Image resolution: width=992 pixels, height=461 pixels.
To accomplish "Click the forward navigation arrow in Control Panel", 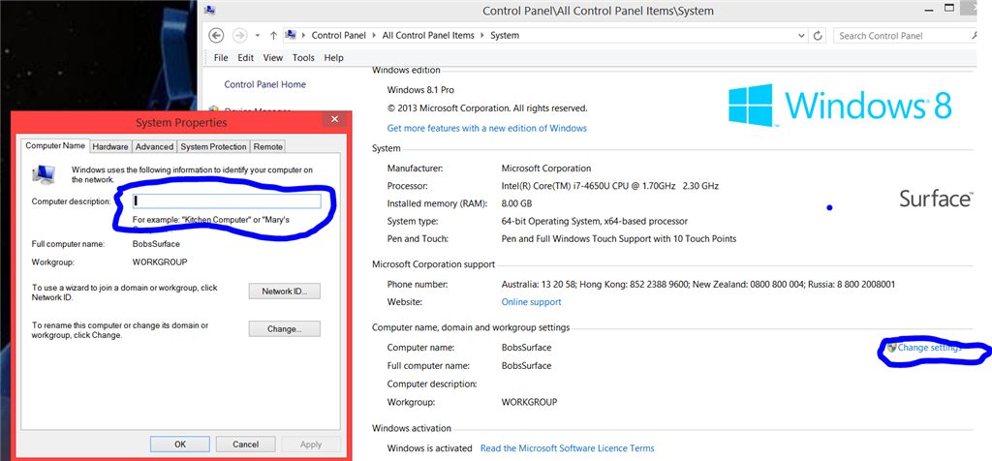I will (240, 36).
